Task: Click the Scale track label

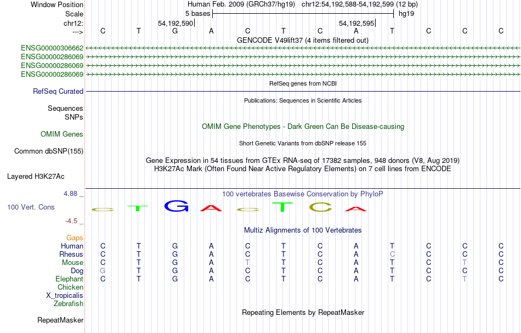Action: point(74,14)
